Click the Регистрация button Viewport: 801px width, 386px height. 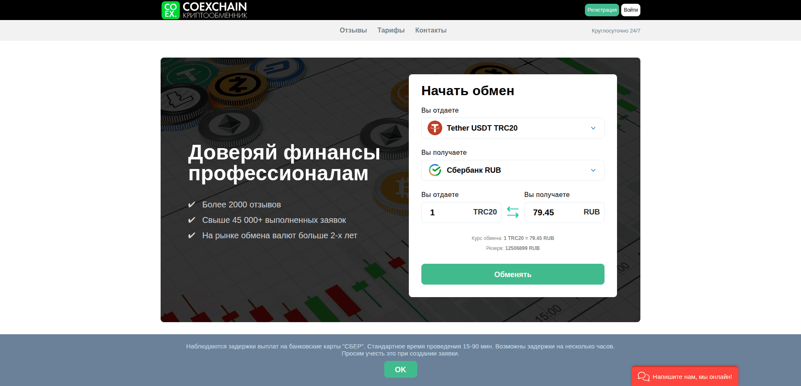[x=602, y=10]
